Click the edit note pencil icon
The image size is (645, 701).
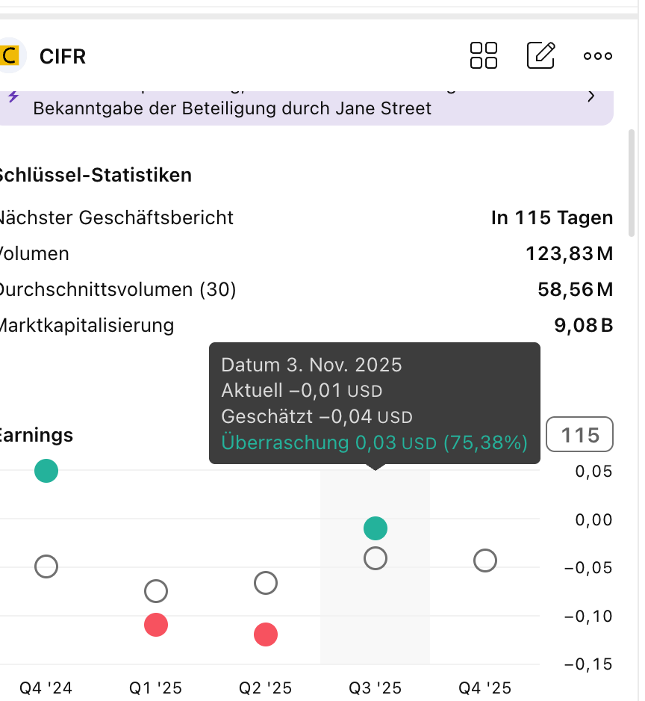point(541,55)
